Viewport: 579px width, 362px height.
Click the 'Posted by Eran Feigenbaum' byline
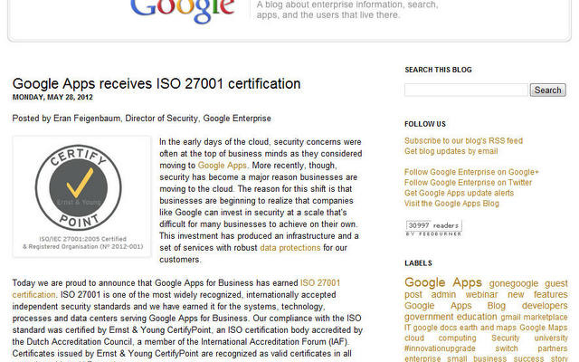(141, 119)
